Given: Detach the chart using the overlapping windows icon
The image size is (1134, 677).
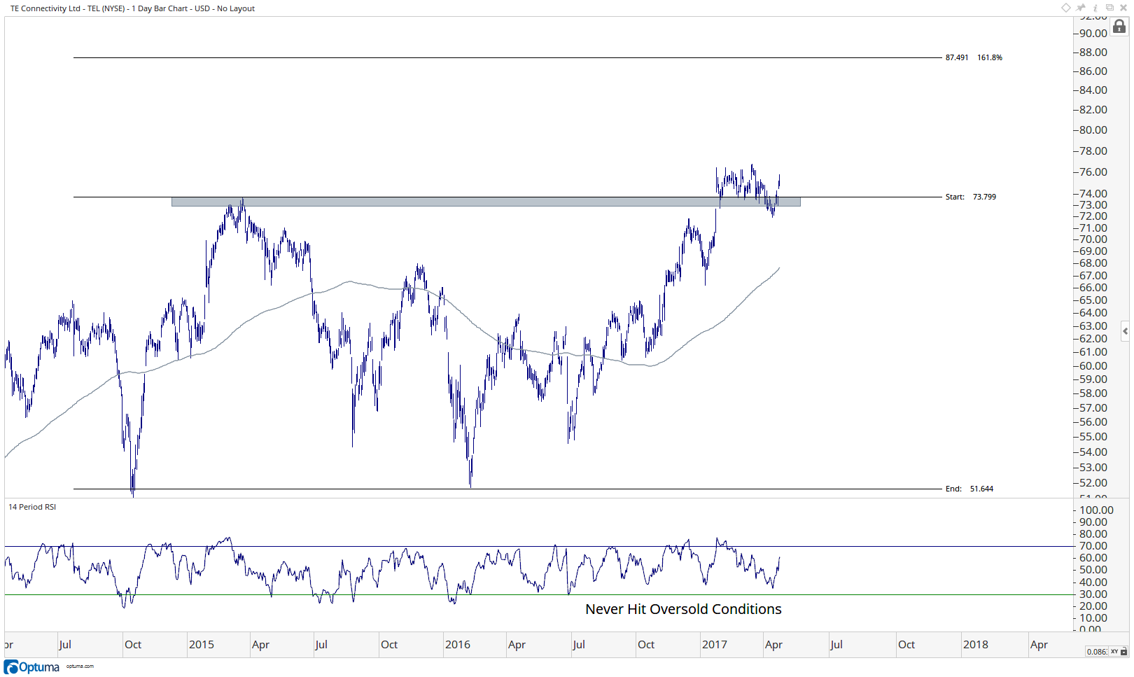Looking at the screenshot, I should pyautogui.click(x=1109, y=8).
